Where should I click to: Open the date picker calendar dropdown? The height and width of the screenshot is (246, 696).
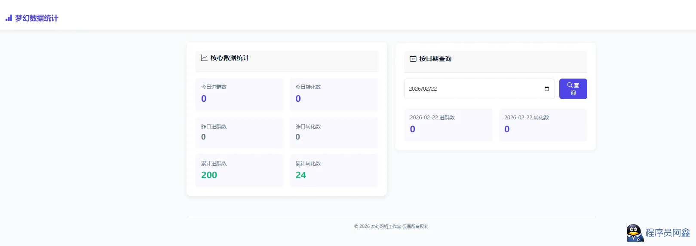[547, 89]
